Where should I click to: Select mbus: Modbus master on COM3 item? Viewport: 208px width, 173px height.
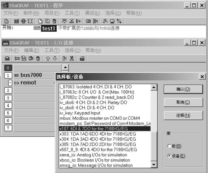click(x=105, y=118)
